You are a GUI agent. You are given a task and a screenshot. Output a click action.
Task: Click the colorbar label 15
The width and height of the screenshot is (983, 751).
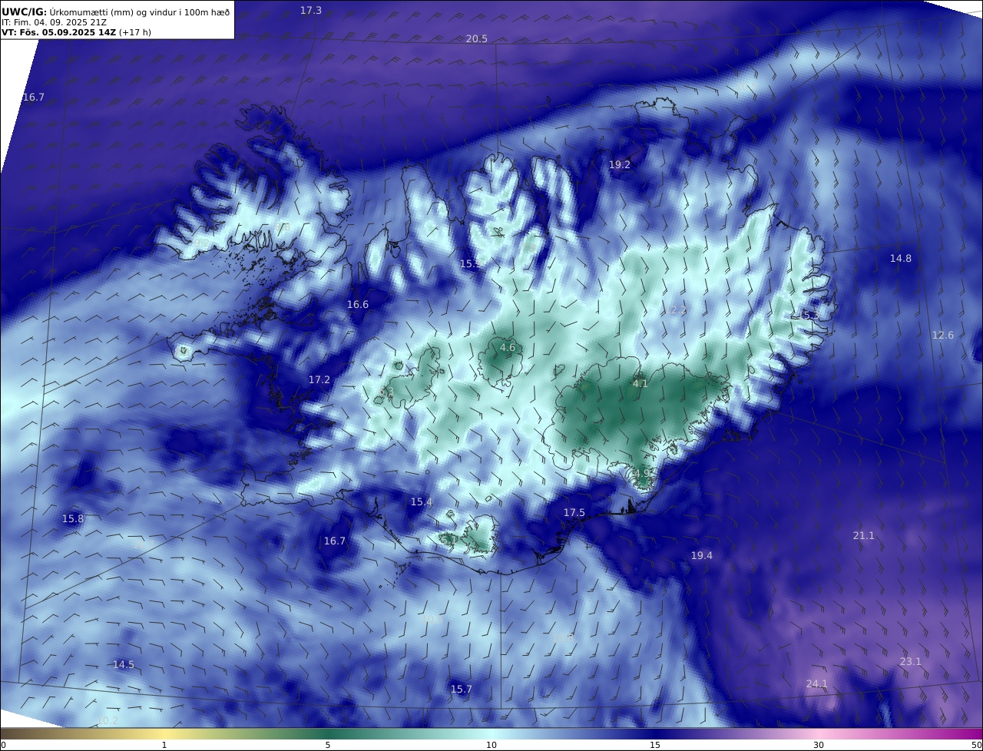click(x=655, y=745)
